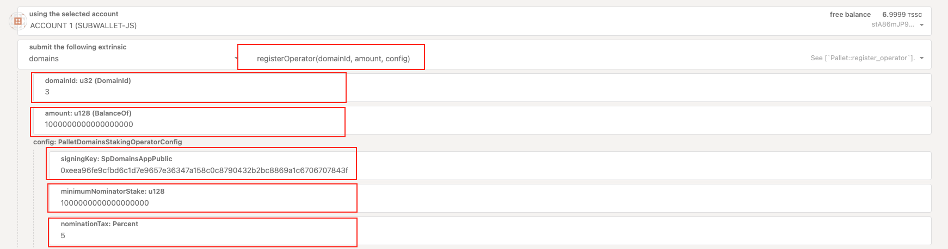Click the 'nominationTax: Percent' label

click(x=100, y=224)
